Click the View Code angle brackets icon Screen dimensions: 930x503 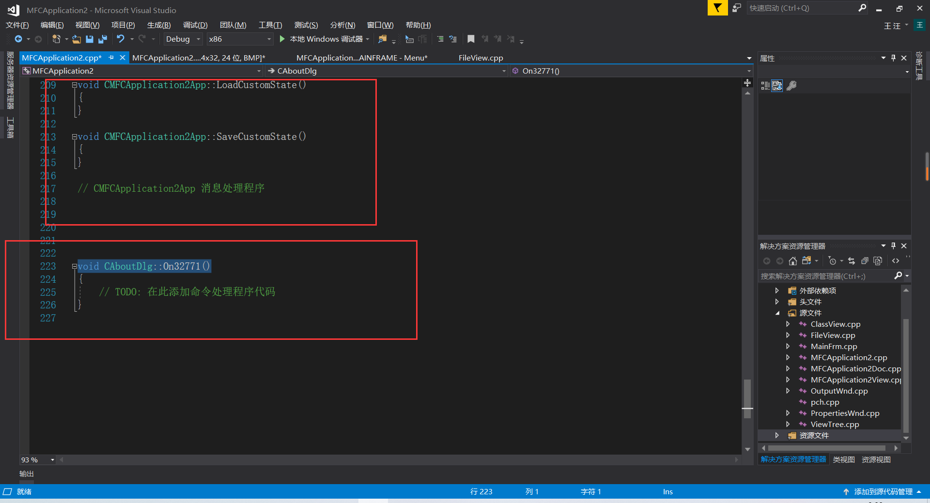pyautogui.click(x=896, y=261)
